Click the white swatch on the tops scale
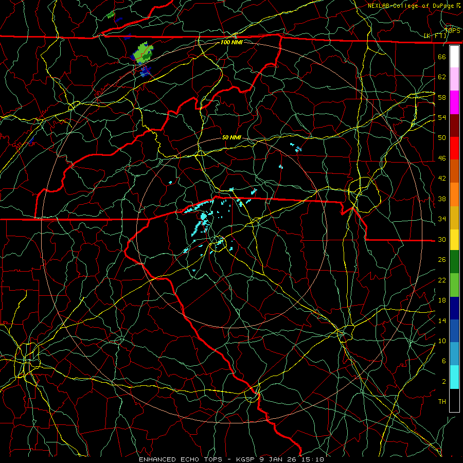Screen dimensions: 463x463 tap(454, 57)
